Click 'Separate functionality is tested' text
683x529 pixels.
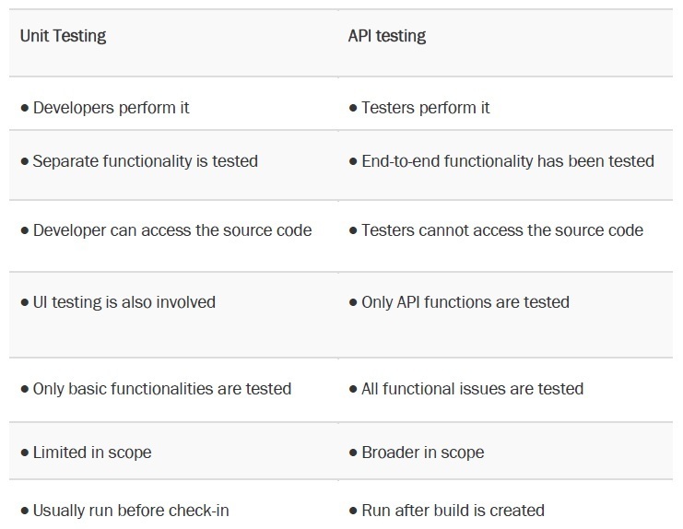point(146,161)
